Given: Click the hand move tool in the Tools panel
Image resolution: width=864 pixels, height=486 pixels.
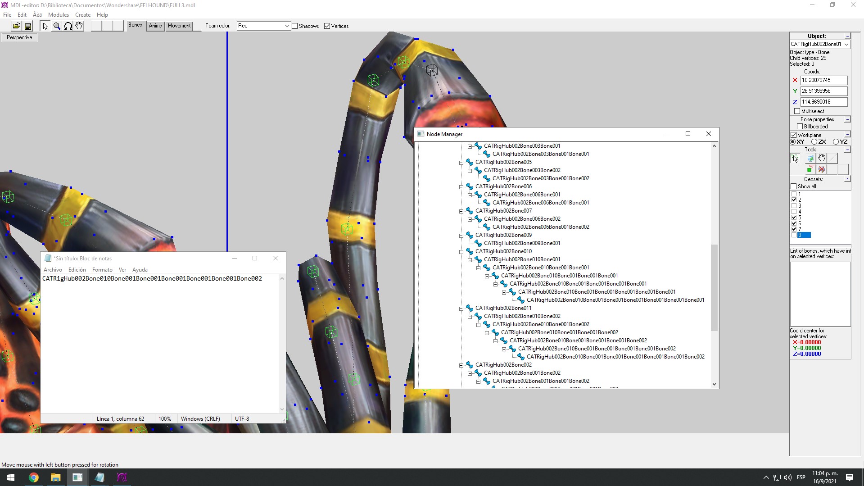Looking at the screenshot, I should [x=822, y=158].
